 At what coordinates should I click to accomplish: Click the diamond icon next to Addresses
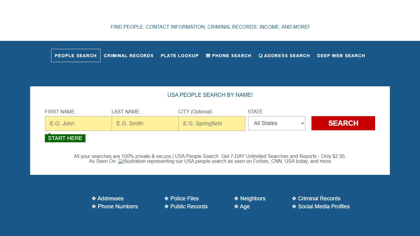tap(94, 198)
